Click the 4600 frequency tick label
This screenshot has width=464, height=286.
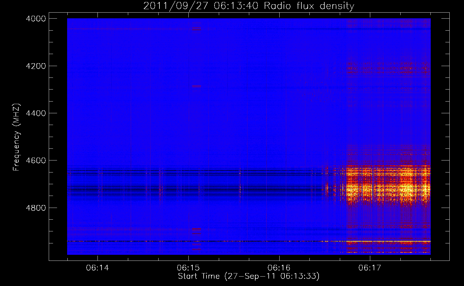tap(36, 160)
